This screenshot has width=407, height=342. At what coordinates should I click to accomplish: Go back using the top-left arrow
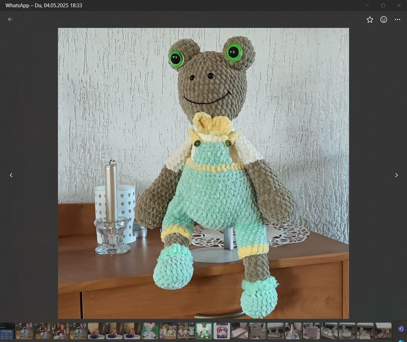10,19
